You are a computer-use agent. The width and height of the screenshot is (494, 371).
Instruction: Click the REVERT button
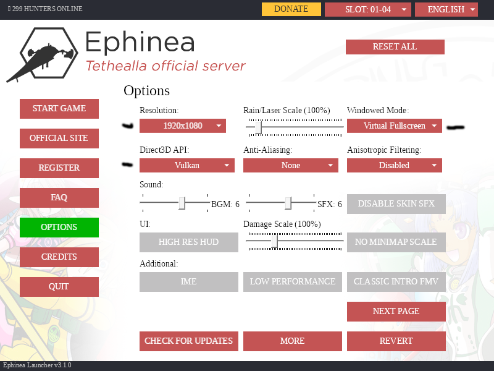coord(396,341)
